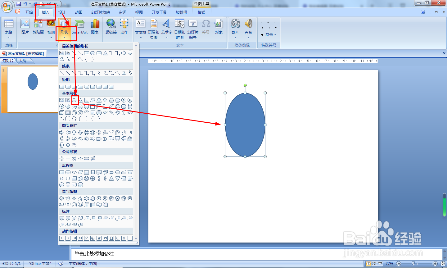
Task: Start slide show from status bar
Action: (380, 264)
